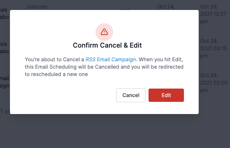
Task: Click the first row's truncated name on left
Action: tap(4, 14)
